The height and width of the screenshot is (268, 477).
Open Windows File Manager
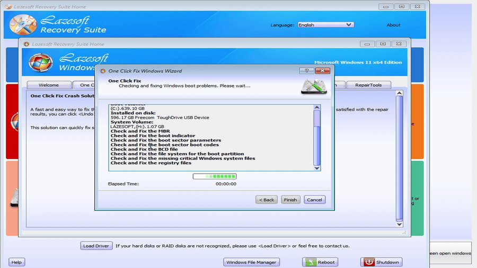click(x=251, y=262)
